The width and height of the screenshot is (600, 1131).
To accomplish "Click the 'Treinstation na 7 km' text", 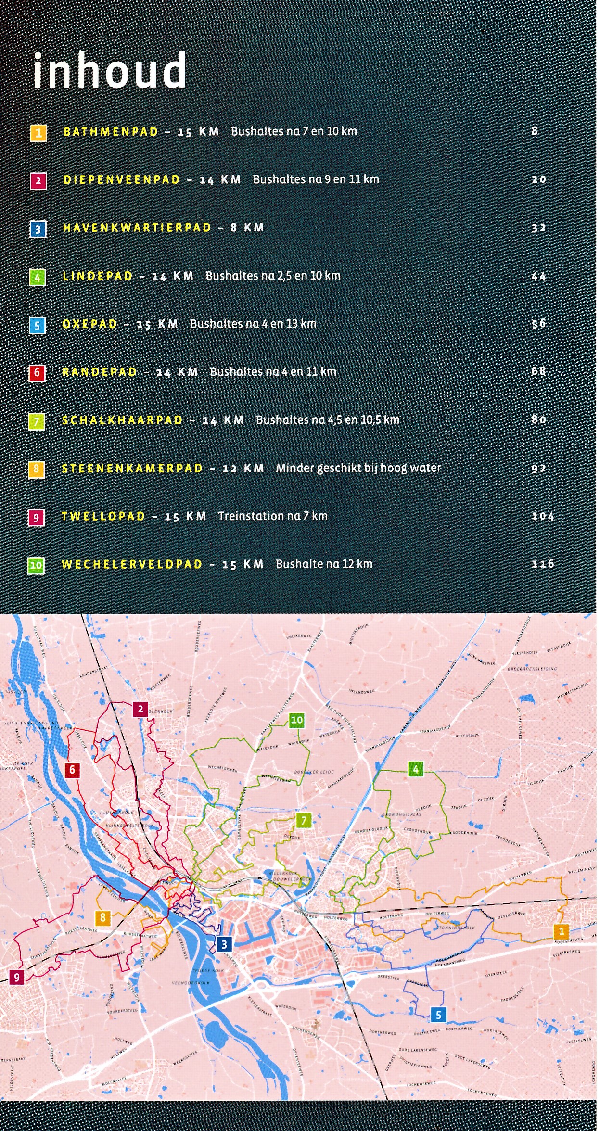I will pos(272,516).
